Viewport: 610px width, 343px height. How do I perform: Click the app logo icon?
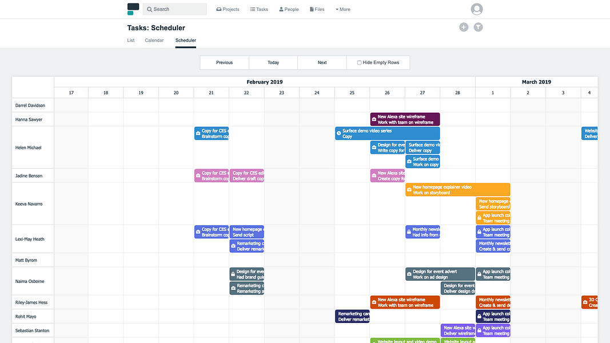133,9
